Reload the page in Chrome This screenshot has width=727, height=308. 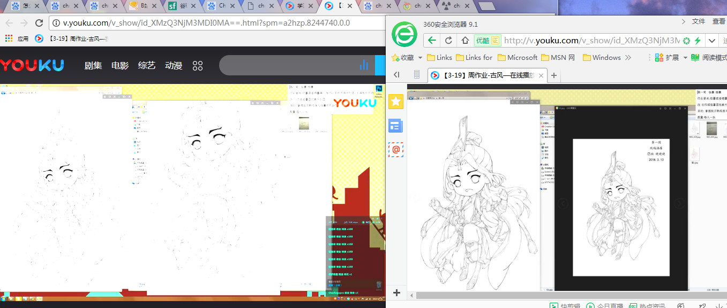pos(39,23)
